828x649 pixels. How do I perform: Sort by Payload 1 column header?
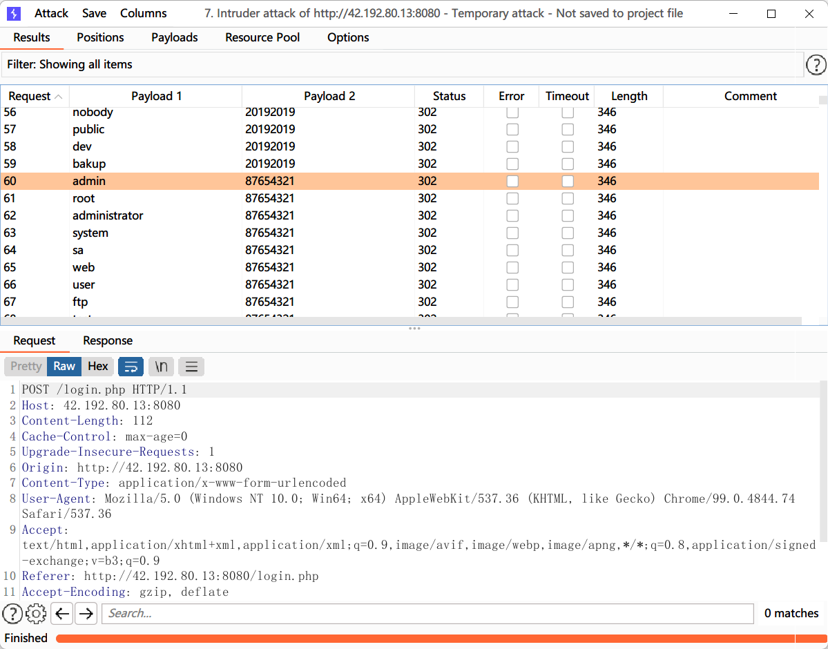pos(156,96)
